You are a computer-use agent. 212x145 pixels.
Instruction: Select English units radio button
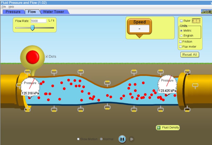(x=181, y=36)
